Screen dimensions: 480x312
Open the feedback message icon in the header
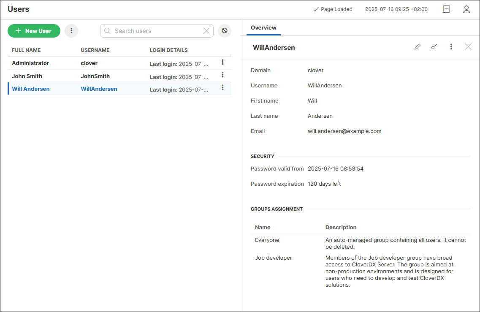pos(446,9)
